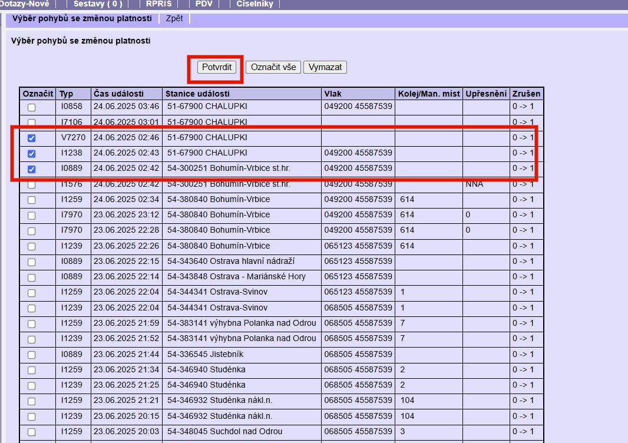Uncheck the V7270 row checkbox
Viewport: 628px width, 443px height.
[x=32, y=138]
